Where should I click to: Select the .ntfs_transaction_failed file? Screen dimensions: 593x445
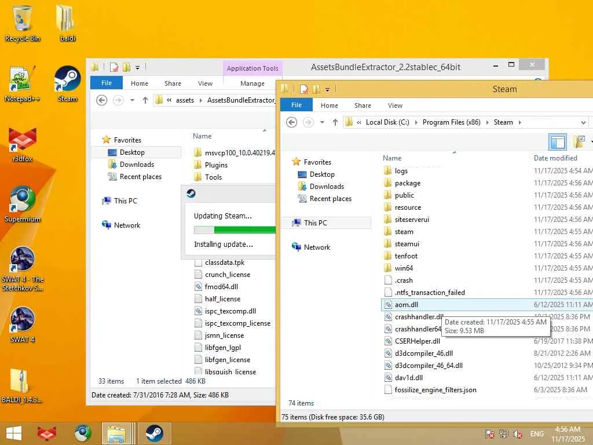(x=430, y=293)
